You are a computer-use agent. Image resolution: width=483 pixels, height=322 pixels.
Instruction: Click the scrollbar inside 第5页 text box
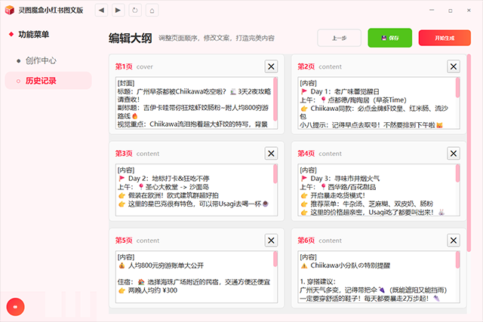pyautogui.click(x=275, y=259)
